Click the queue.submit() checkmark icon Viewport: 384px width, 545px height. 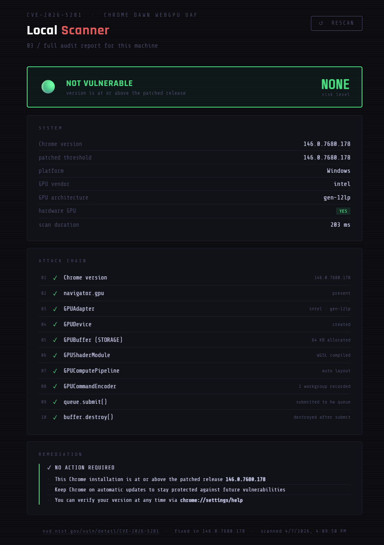55,402
